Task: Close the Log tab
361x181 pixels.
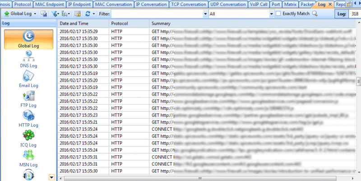Action: [330, 5]
